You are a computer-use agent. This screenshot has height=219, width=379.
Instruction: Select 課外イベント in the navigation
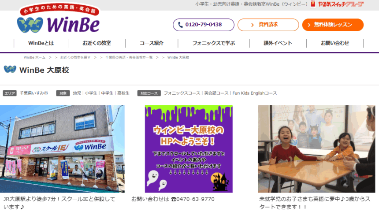(x=278, y=43)
